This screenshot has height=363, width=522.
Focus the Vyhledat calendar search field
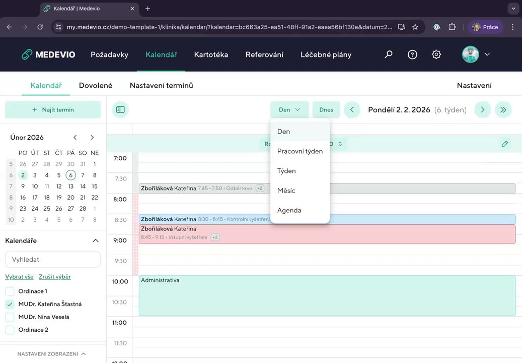point(52,259)
